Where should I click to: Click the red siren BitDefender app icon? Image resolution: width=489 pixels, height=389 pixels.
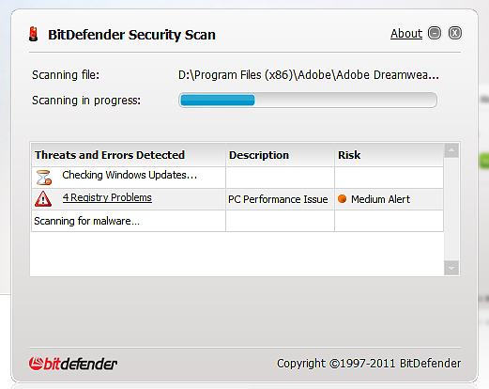pos(34,34)
